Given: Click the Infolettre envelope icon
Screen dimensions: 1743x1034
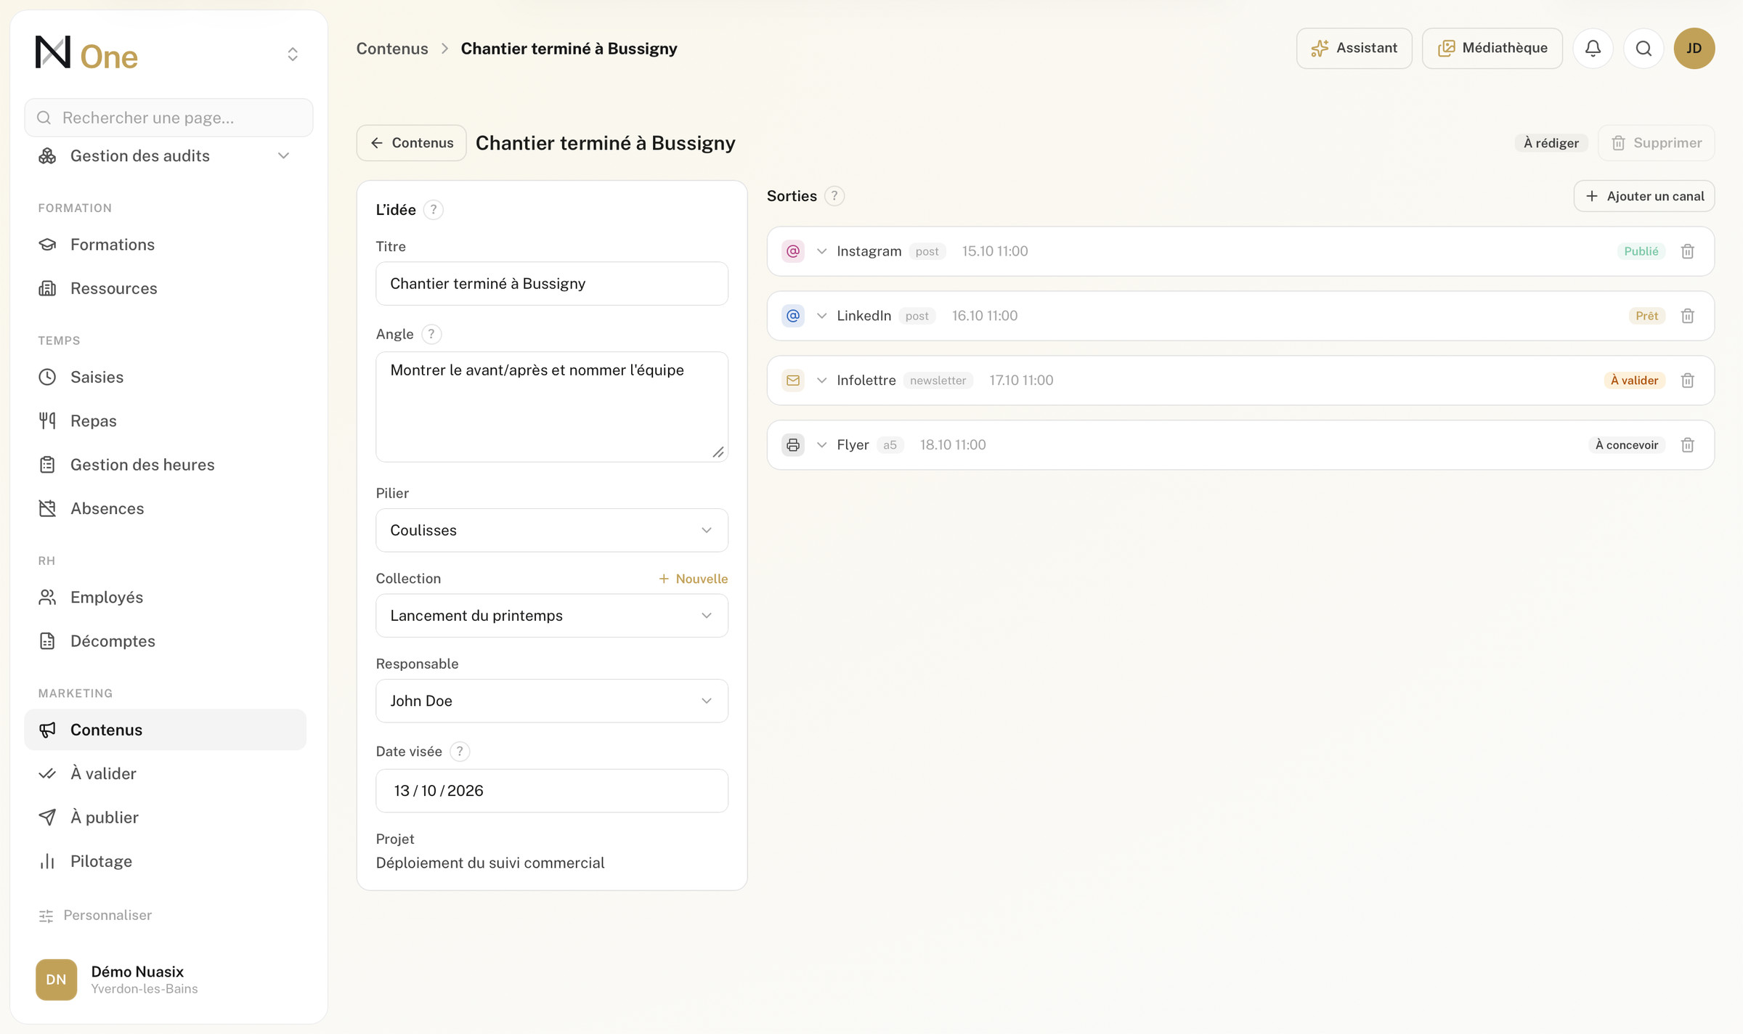Looking at the screenshot, I should (x=793, y=380).
